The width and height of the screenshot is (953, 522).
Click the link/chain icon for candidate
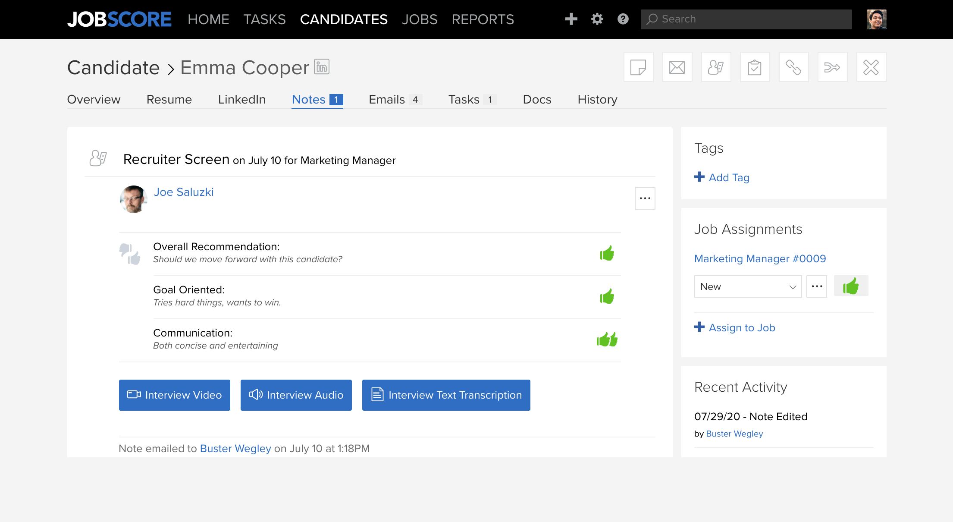pos(792,67)
